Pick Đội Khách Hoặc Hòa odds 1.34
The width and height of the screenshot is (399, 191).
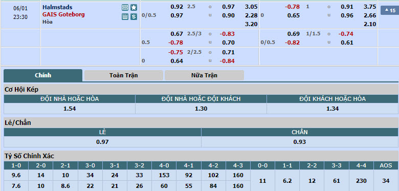click(332, 109)
